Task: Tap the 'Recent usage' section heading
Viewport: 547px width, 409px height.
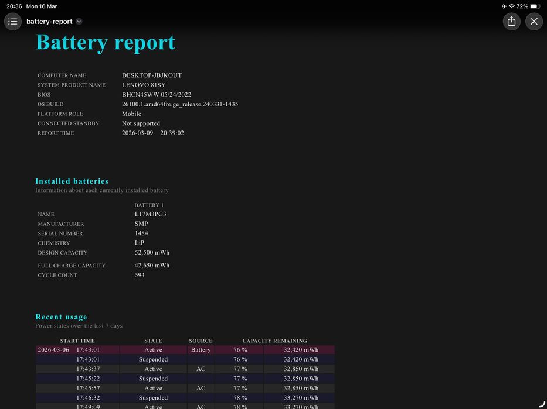Action: [x=61, y=317]
